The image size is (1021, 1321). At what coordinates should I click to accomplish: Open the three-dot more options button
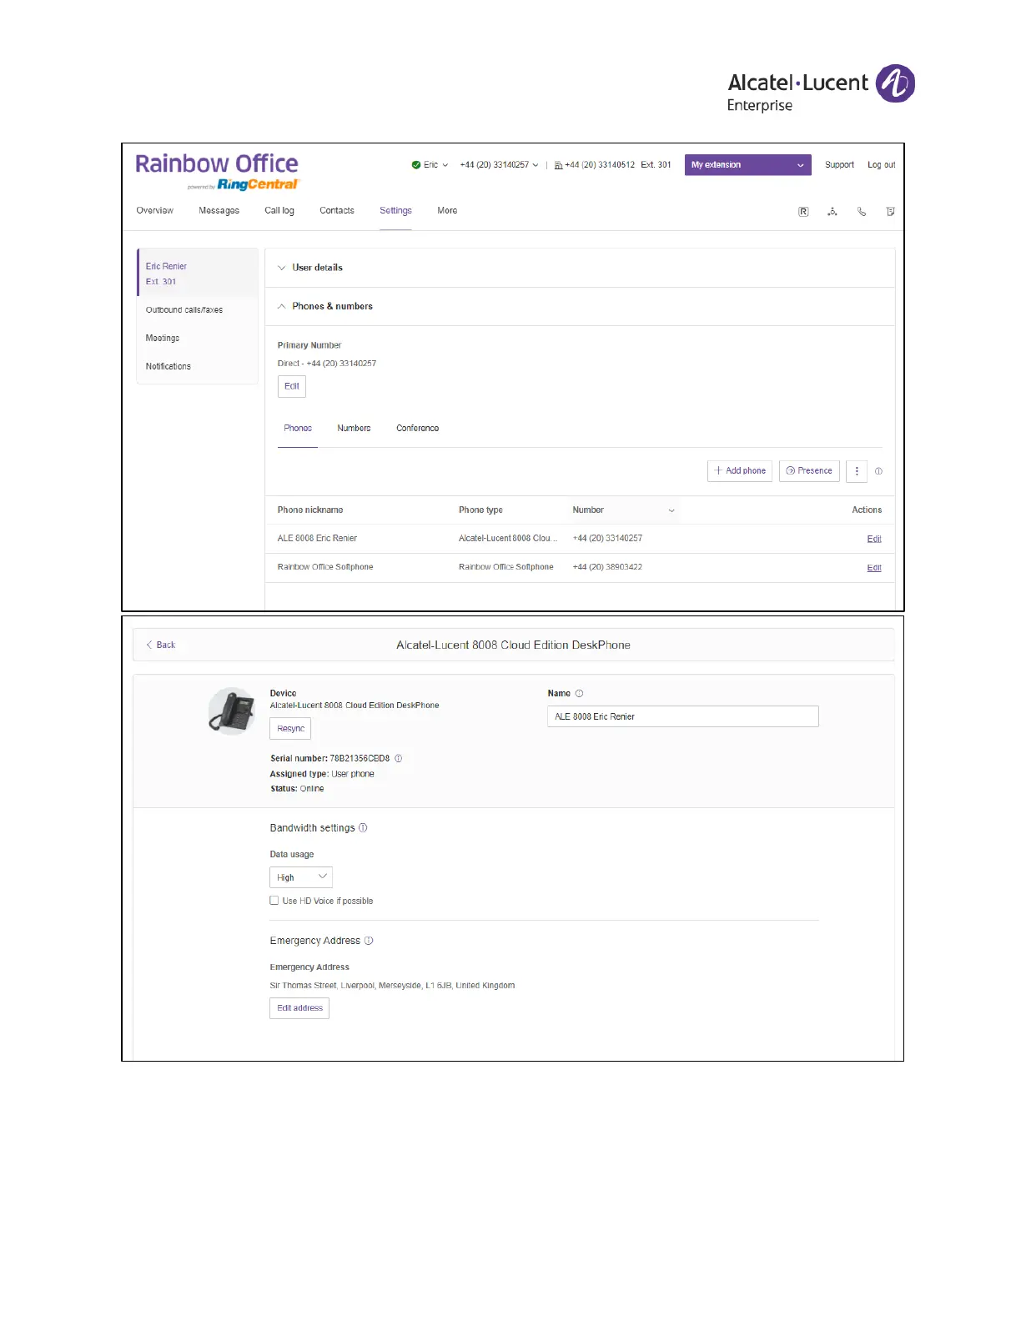click(856, 471)
